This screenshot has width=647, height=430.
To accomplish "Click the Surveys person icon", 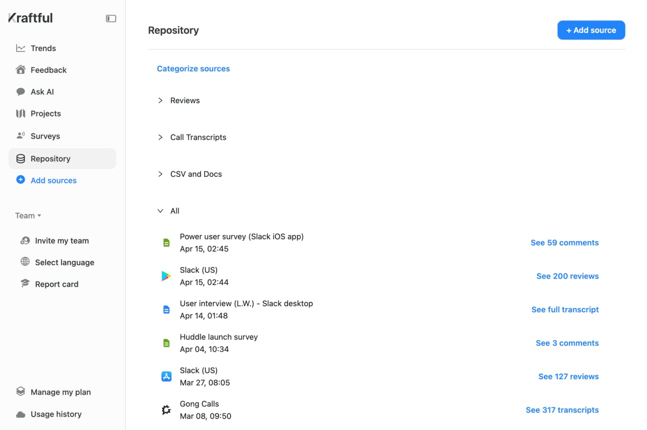I will coord(21,135).
